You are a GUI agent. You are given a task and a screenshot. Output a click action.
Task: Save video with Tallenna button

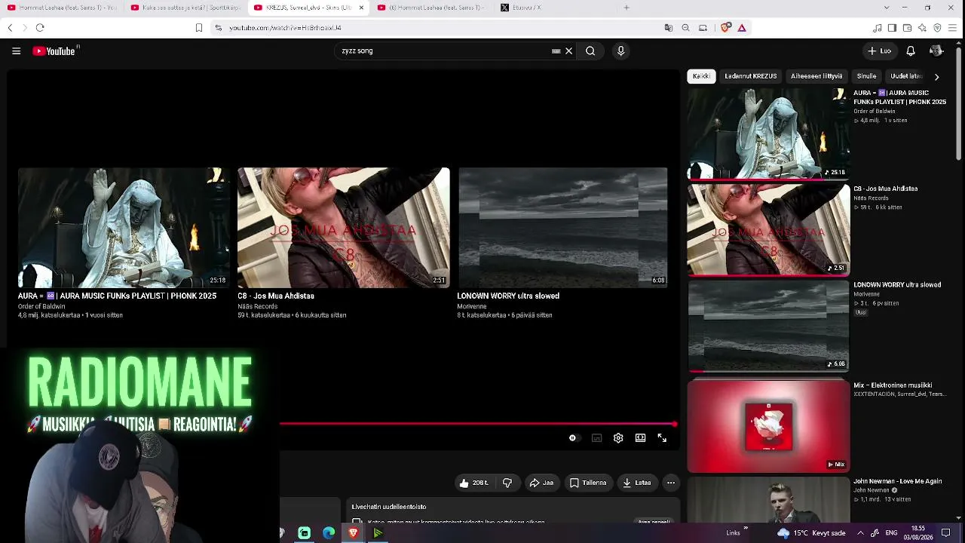coord(588,483)
